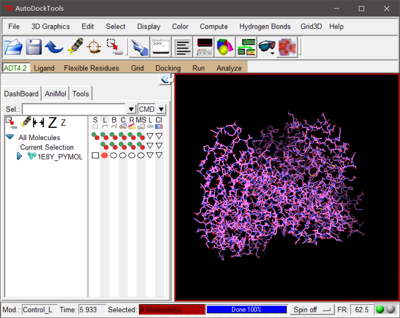Click the selection rectangle icon in the main toolbar
The height and width of the screenshot is (318, 400).
click(x=115, y=47)
